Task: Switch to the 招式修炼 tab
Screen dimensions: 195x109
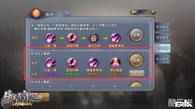Action: (x=162, y=27)
